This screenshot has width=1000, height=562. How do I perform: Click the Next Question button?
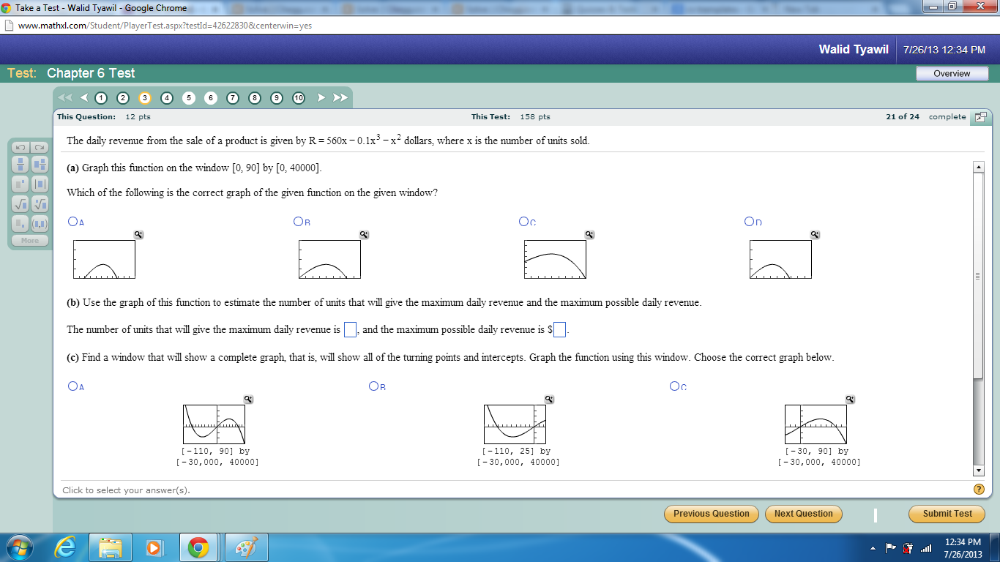tap(803, 514)
